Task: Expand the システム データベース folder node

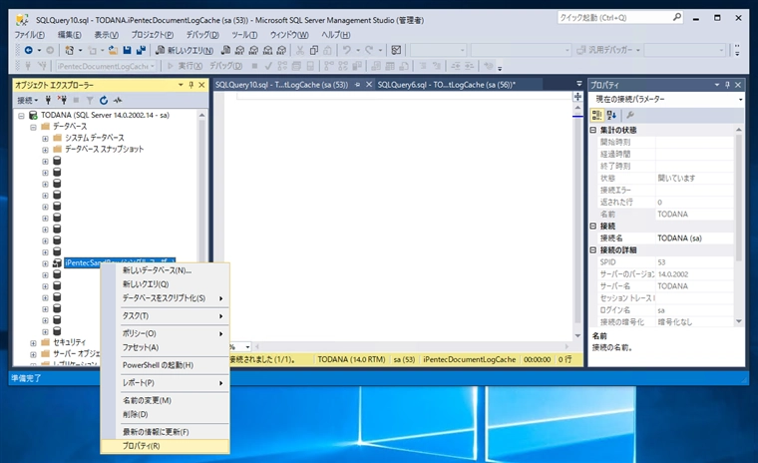Action: [x=45, y=138]
